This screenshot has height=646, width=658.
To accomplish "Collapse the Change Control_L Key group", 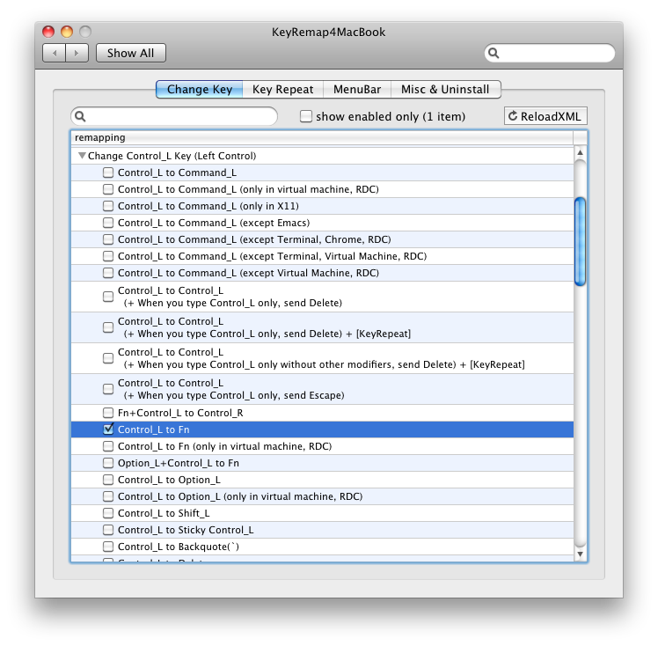I will point(82,156).
